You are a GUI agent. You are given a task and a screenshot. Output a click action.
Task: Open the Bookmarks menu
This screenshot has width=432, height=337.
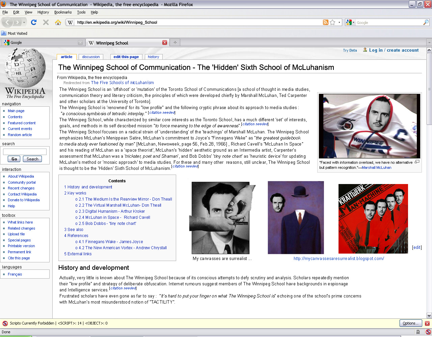[x=63, y=12]
